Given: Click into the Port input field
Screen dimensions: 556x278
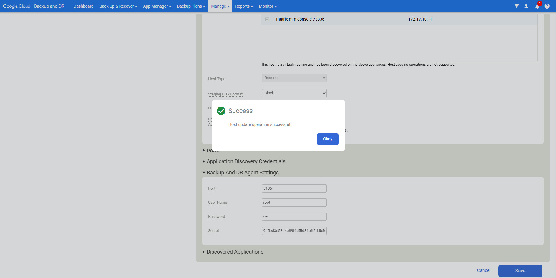Looking at the screenshot, I should [294, 188].
